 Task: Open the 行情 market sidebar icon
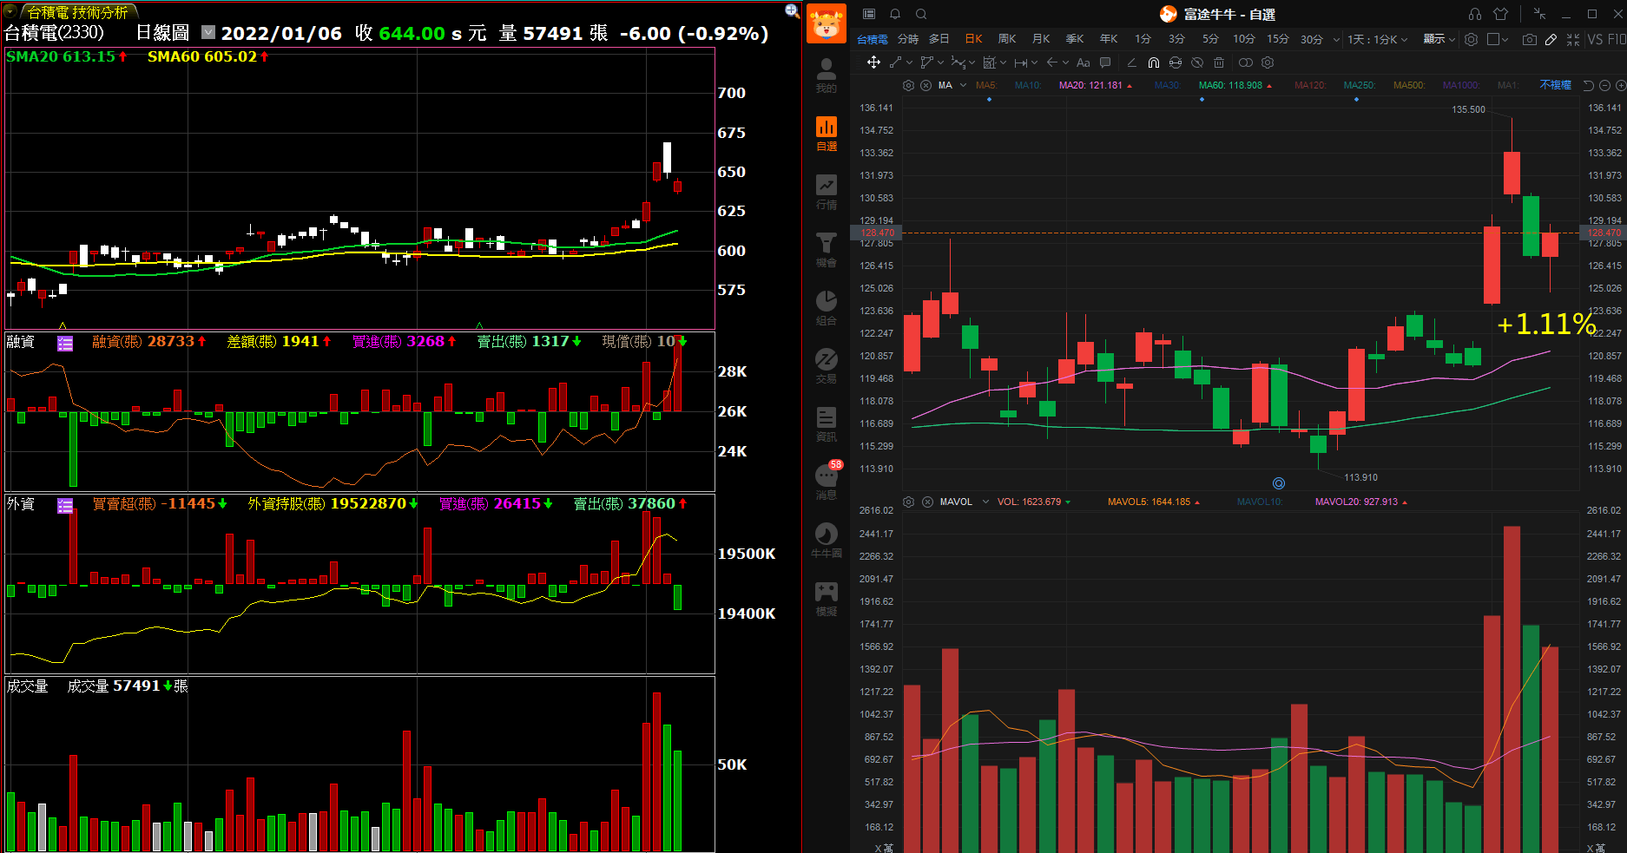tap(827, 192)
